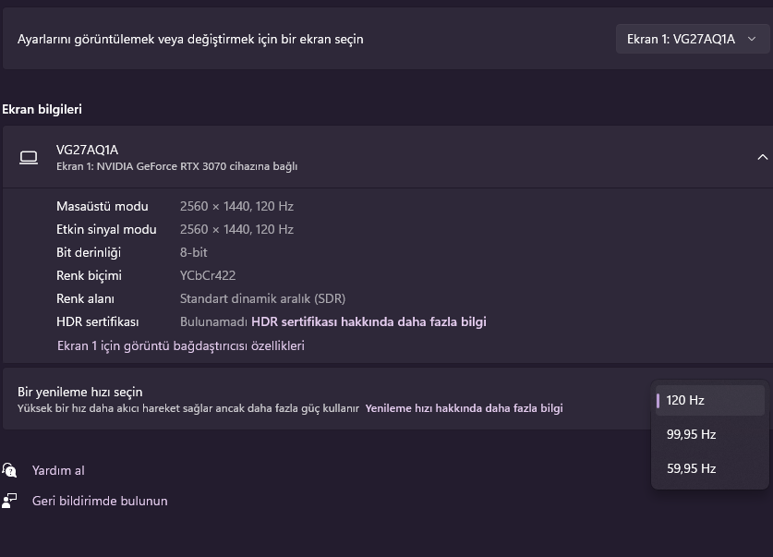The width and height of the screenshot is (773, 557).
Task: Click the Ekran bilgileri section heading
Action: tap(42, 109)
